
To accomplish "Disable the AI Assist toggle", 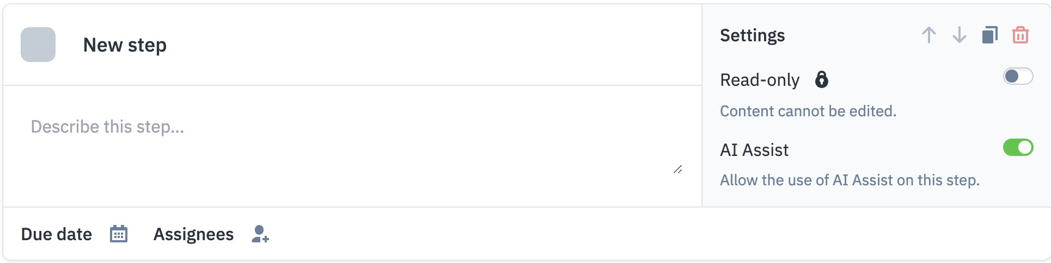I will (x=1018, y=147).
